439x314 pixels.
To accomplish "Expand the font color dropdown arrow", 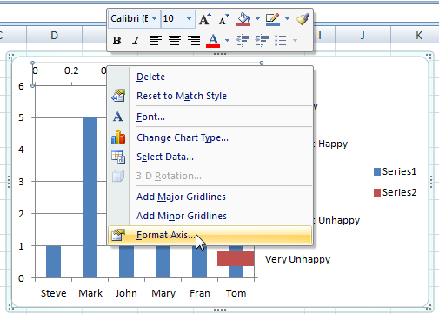I will [x=227, y=40].
